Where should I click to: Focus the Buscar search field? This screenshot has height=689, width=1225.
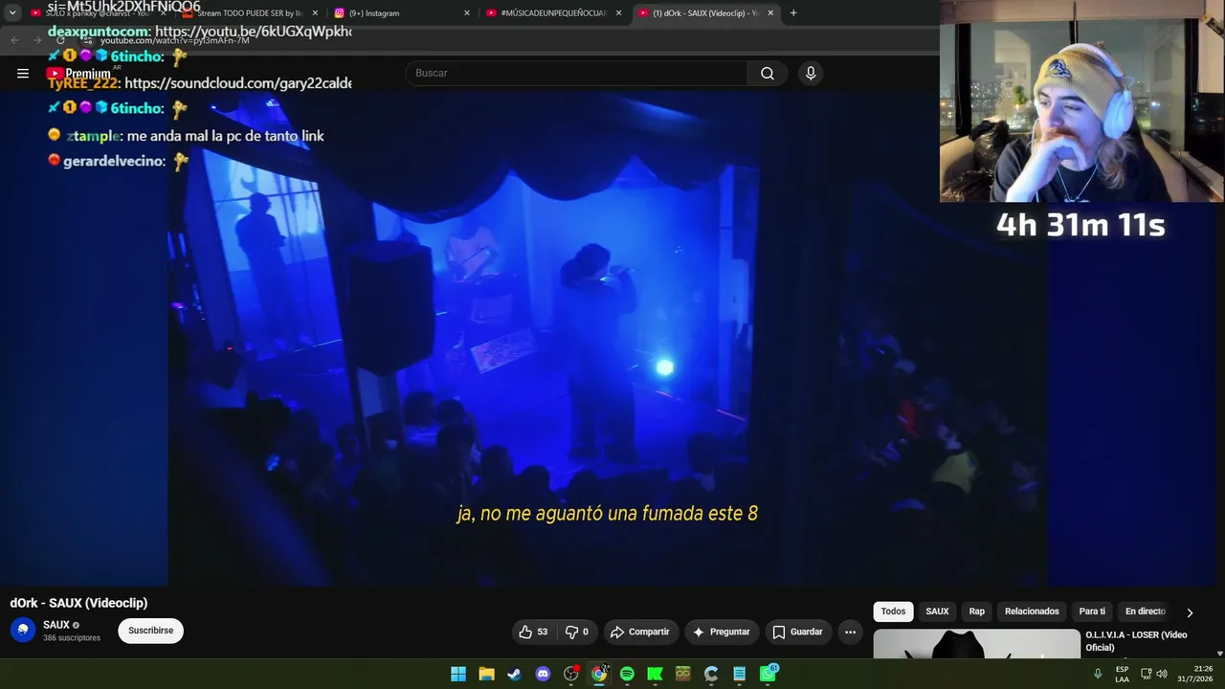(577, 74)
